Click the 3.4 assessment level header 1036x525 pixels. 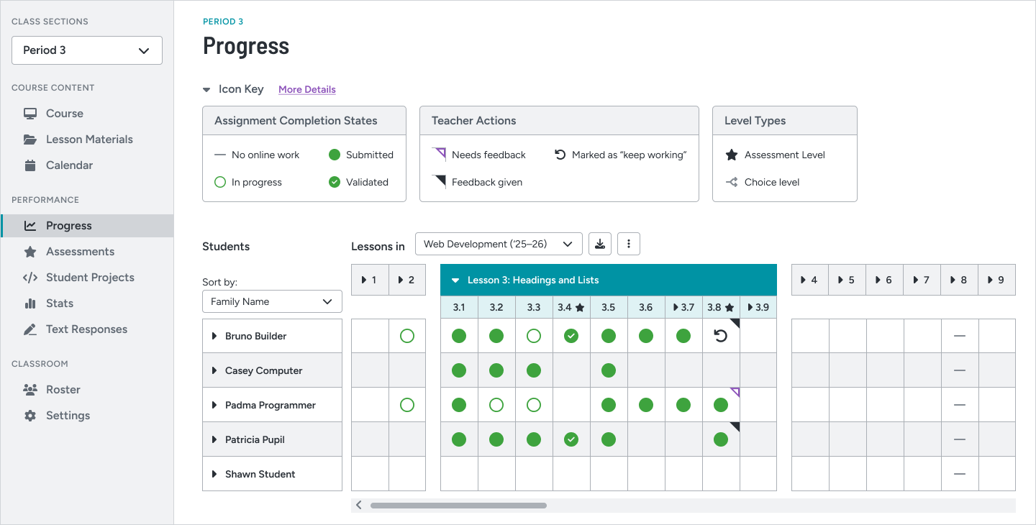pos(571,307)
